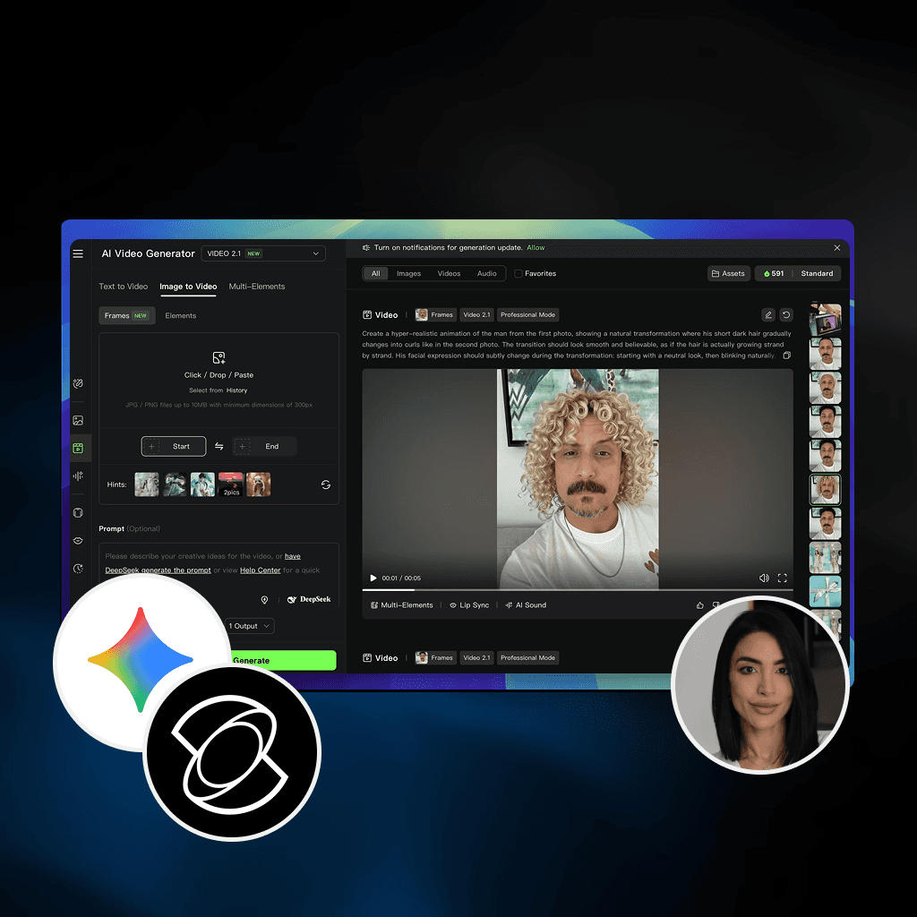Screen dimensions: 917x917
Task: Click the Start frame slot
Action: coord(173,446)
